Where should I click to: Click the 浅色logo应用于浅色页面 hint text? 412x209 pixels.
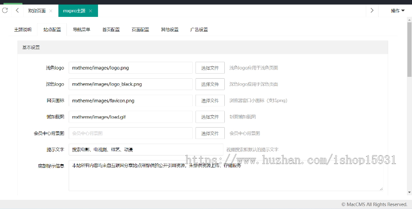(254, 68)
